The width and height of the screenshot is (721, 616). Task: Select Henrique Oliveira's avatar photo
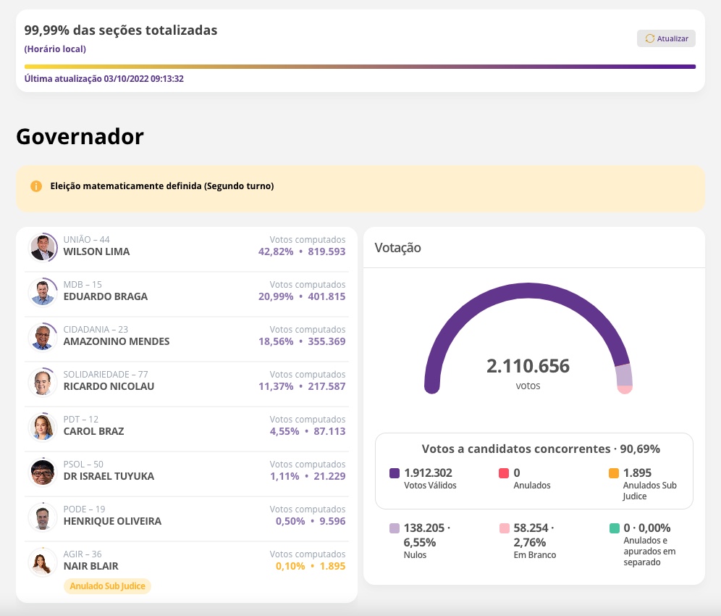[43, 517]
